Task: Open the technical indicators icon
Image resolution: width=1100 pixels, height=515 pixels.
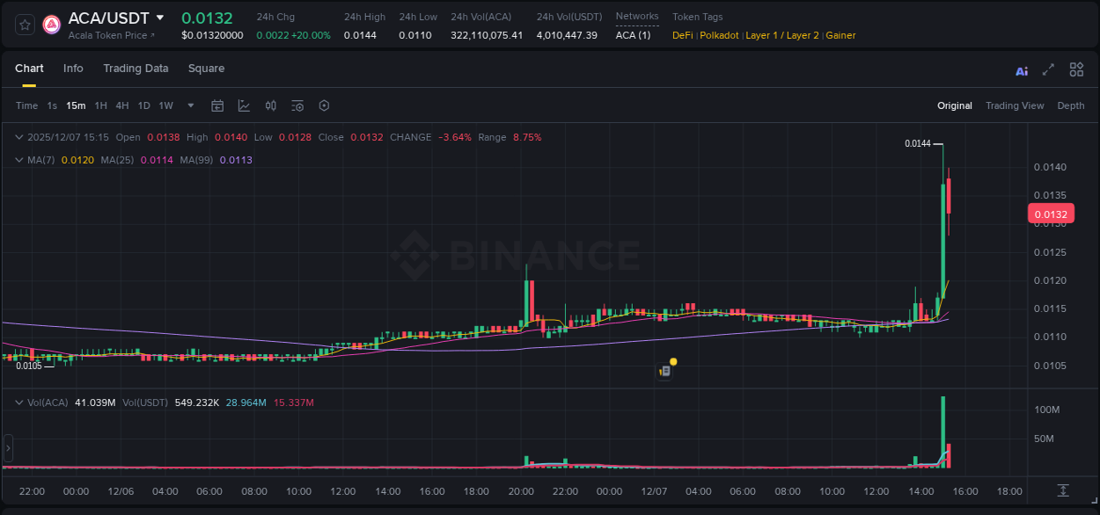Action: pos(270,105)
